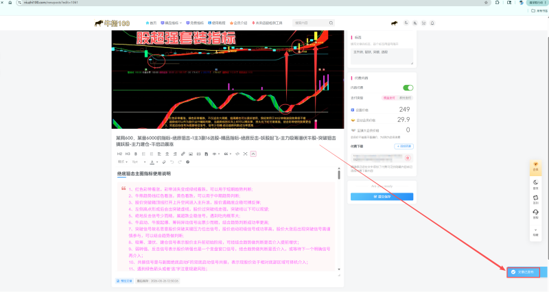549x292 pixels.
Task: Click the sign-in calendar icon in right sidebar
Action: pyautogui.click(x=535, y=197)
